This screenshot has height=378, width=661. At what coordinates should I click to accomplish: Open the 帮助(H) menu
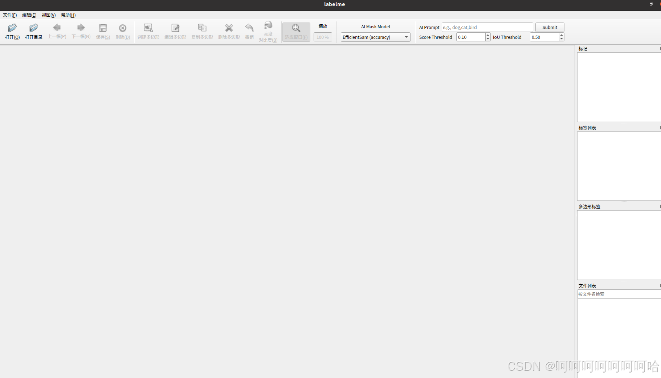68,15
